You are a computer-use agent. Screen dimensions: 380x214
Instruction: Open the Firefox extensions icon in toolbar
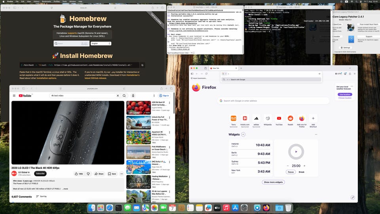350,74
